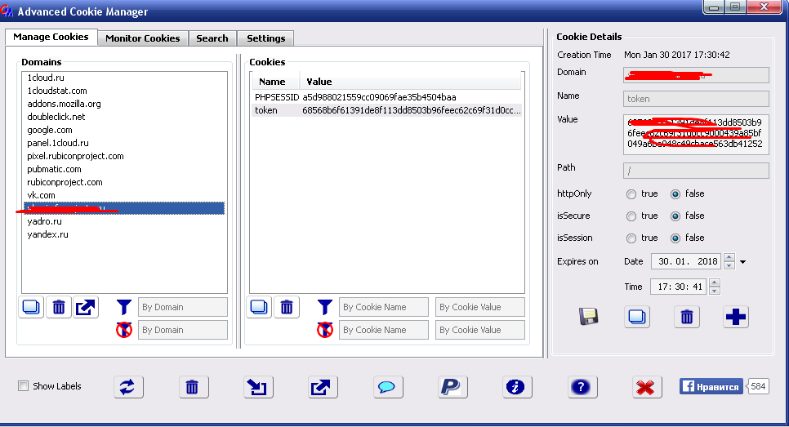Set isSession to false
Screen dimensions: 789x427
675,238
